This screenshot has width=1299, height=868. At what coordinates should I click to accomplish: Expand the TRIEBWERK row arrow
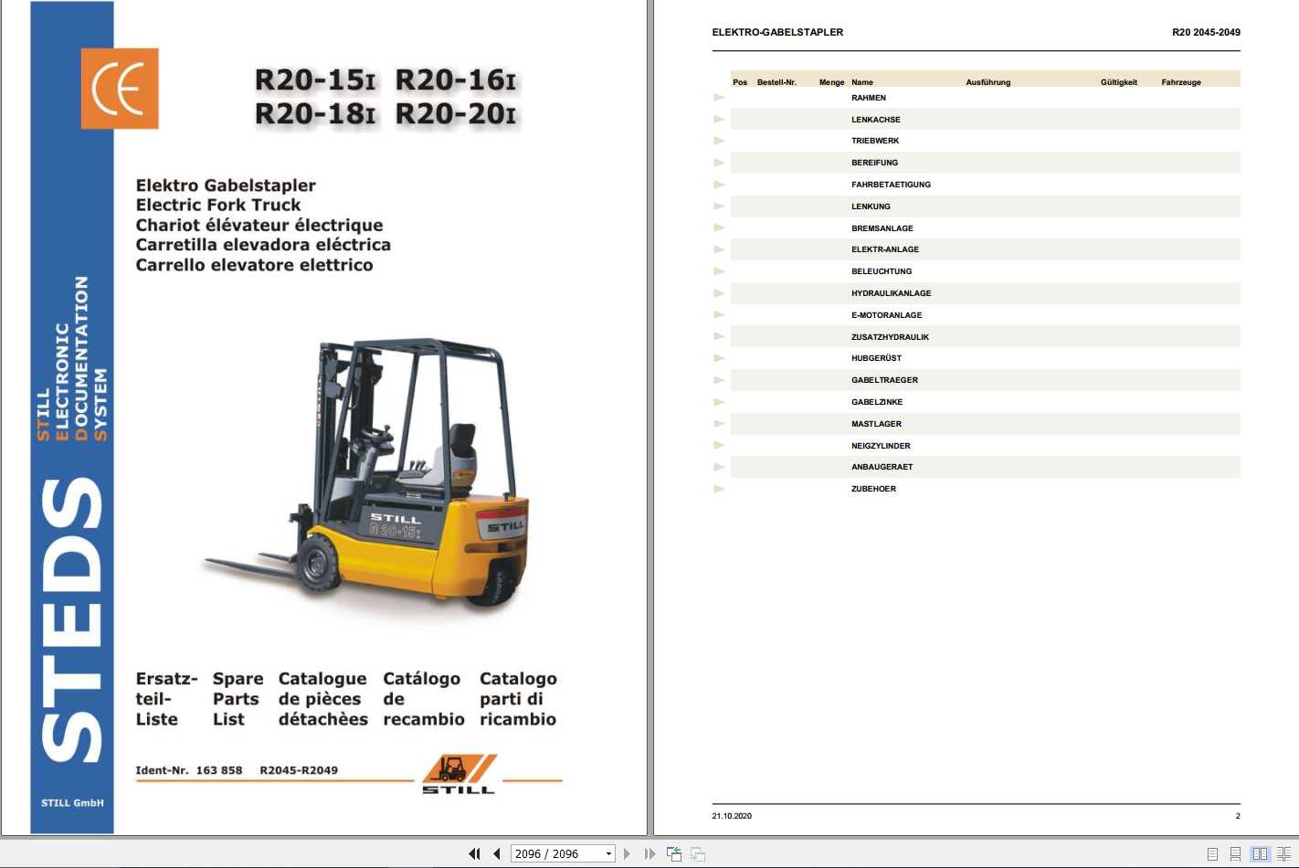tap(719, 141)
